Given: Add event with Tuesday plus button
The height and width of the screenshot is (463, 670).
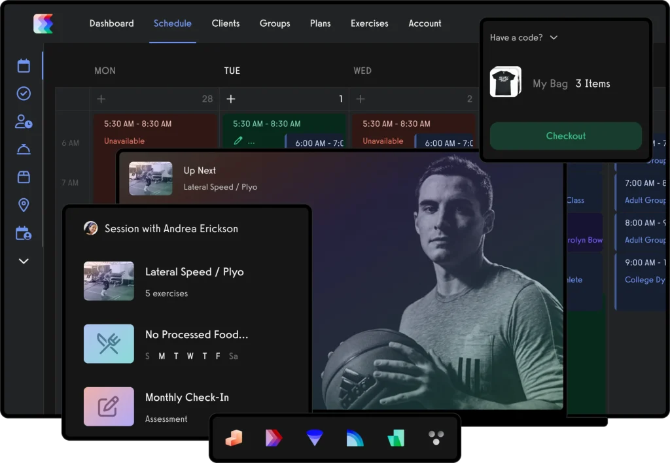Looking at the screenshot, I should pyautogui.click(x=230, y=99).
